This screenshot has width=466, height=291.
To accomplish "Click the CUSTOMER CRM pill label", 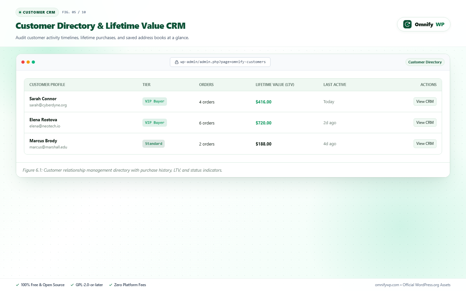I will click(37, 12).
